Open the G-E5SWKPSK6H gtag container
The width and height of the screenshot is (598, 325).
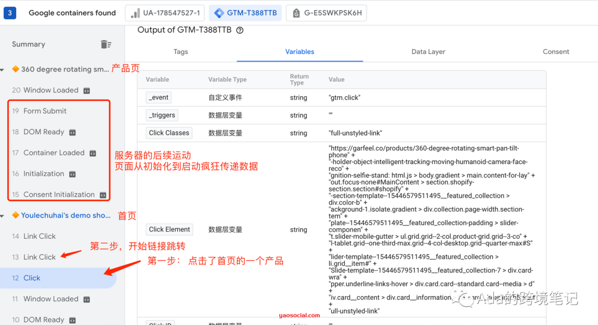[326, 12]
